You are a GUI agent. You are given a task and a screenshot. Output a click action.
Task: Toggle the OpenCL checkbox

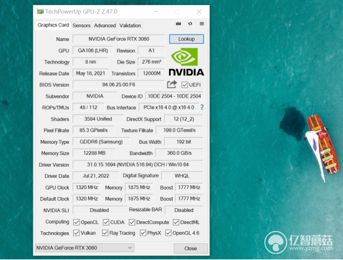(x=76, y=222)
